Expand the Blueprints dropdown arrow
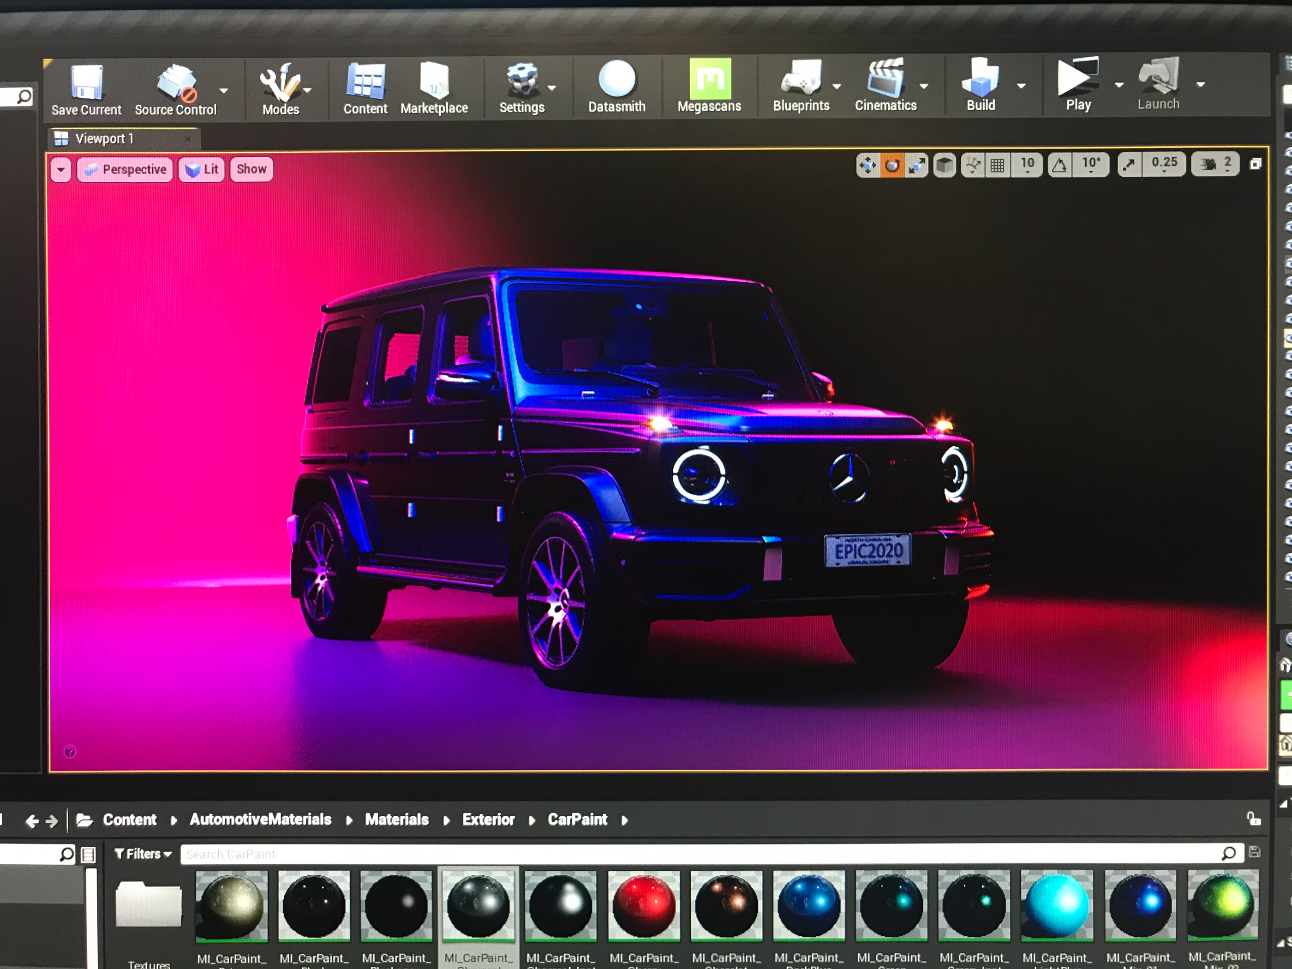Screen dimensions: 1292x969 click(837, 86)
